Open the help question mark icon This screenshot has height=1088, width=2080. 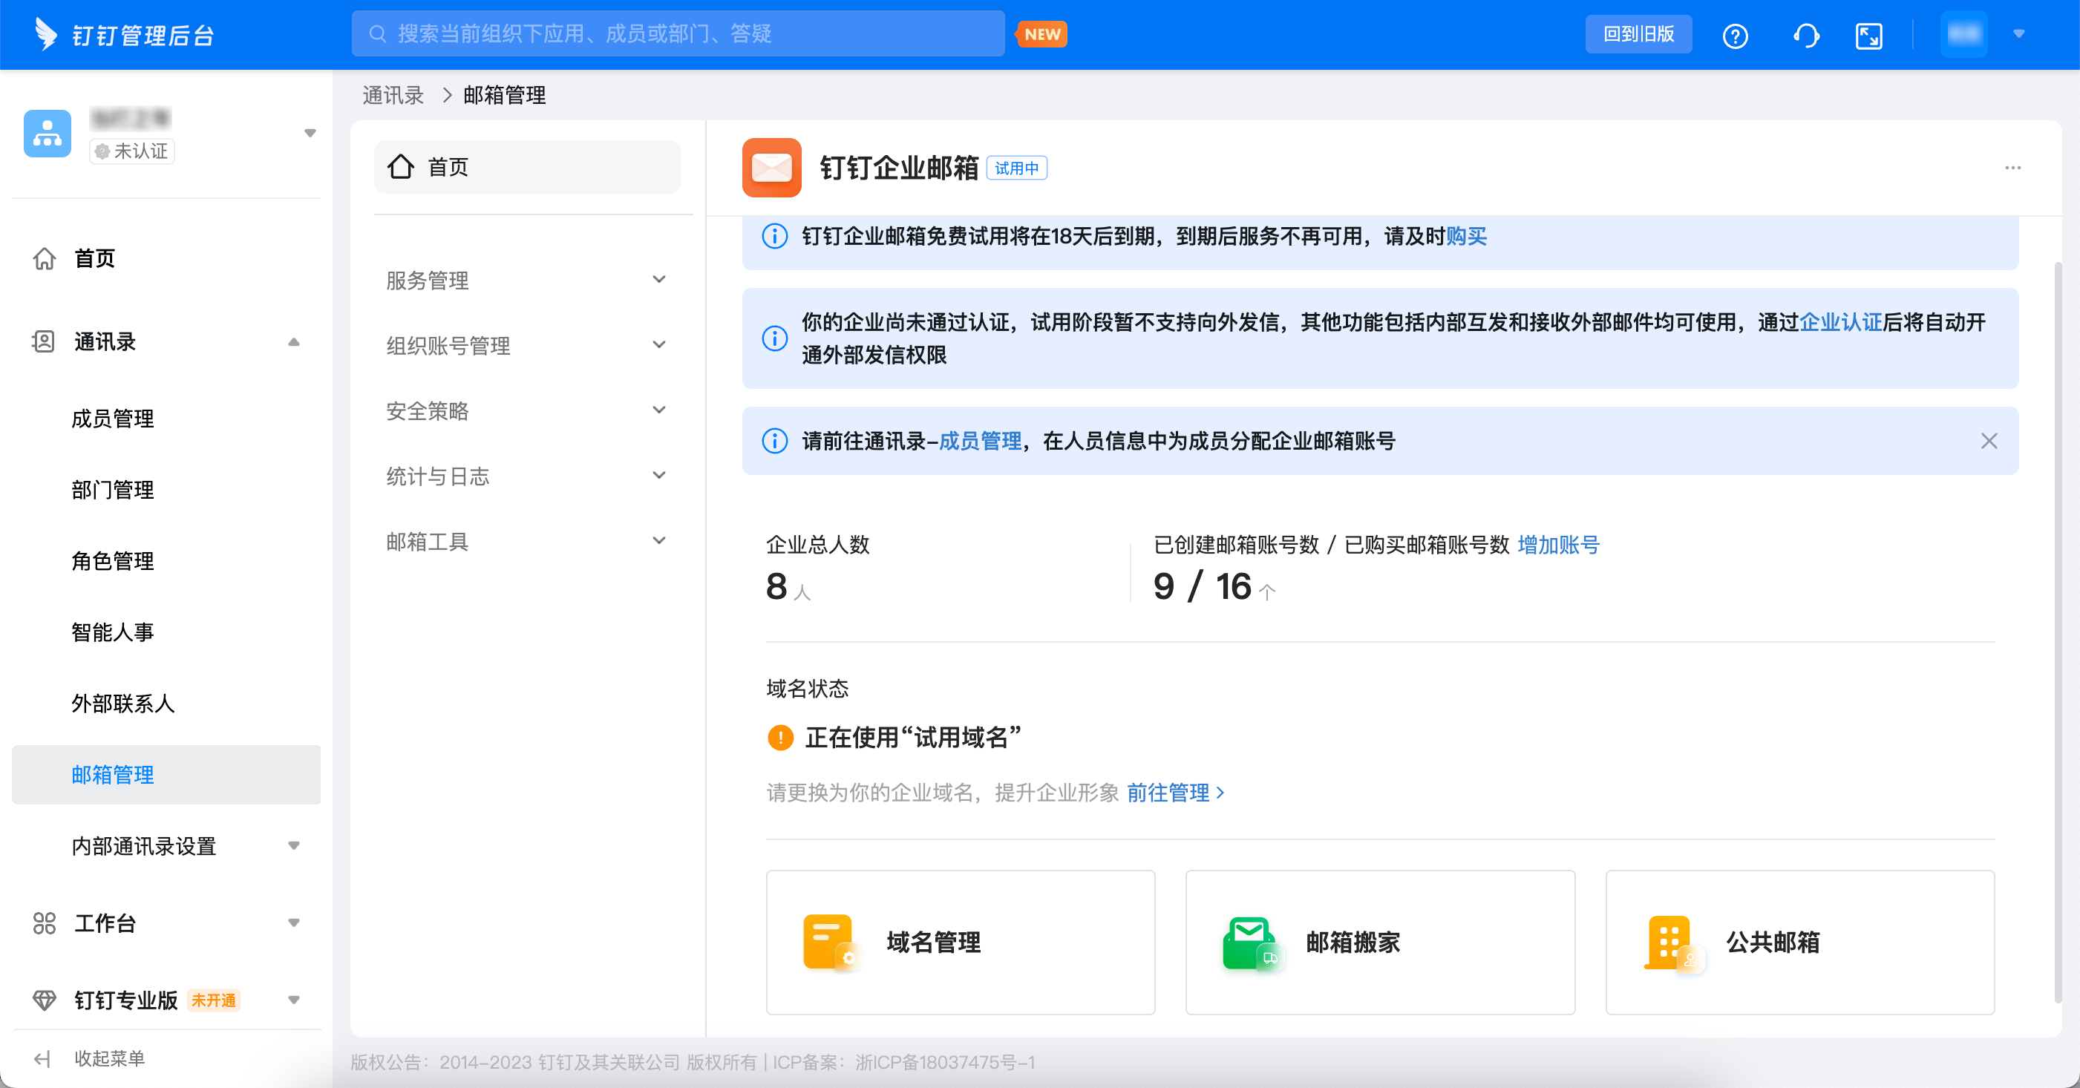coord(1734,36)
